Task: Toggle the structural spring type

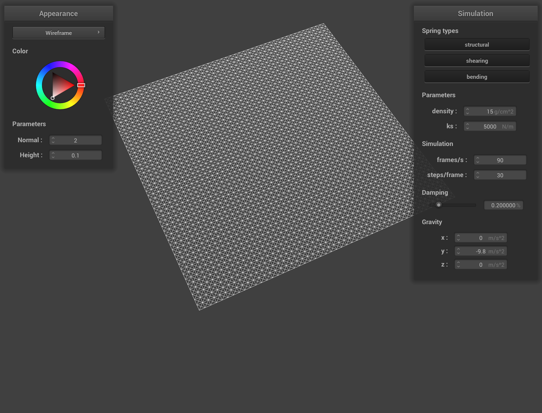Action: 477,44
